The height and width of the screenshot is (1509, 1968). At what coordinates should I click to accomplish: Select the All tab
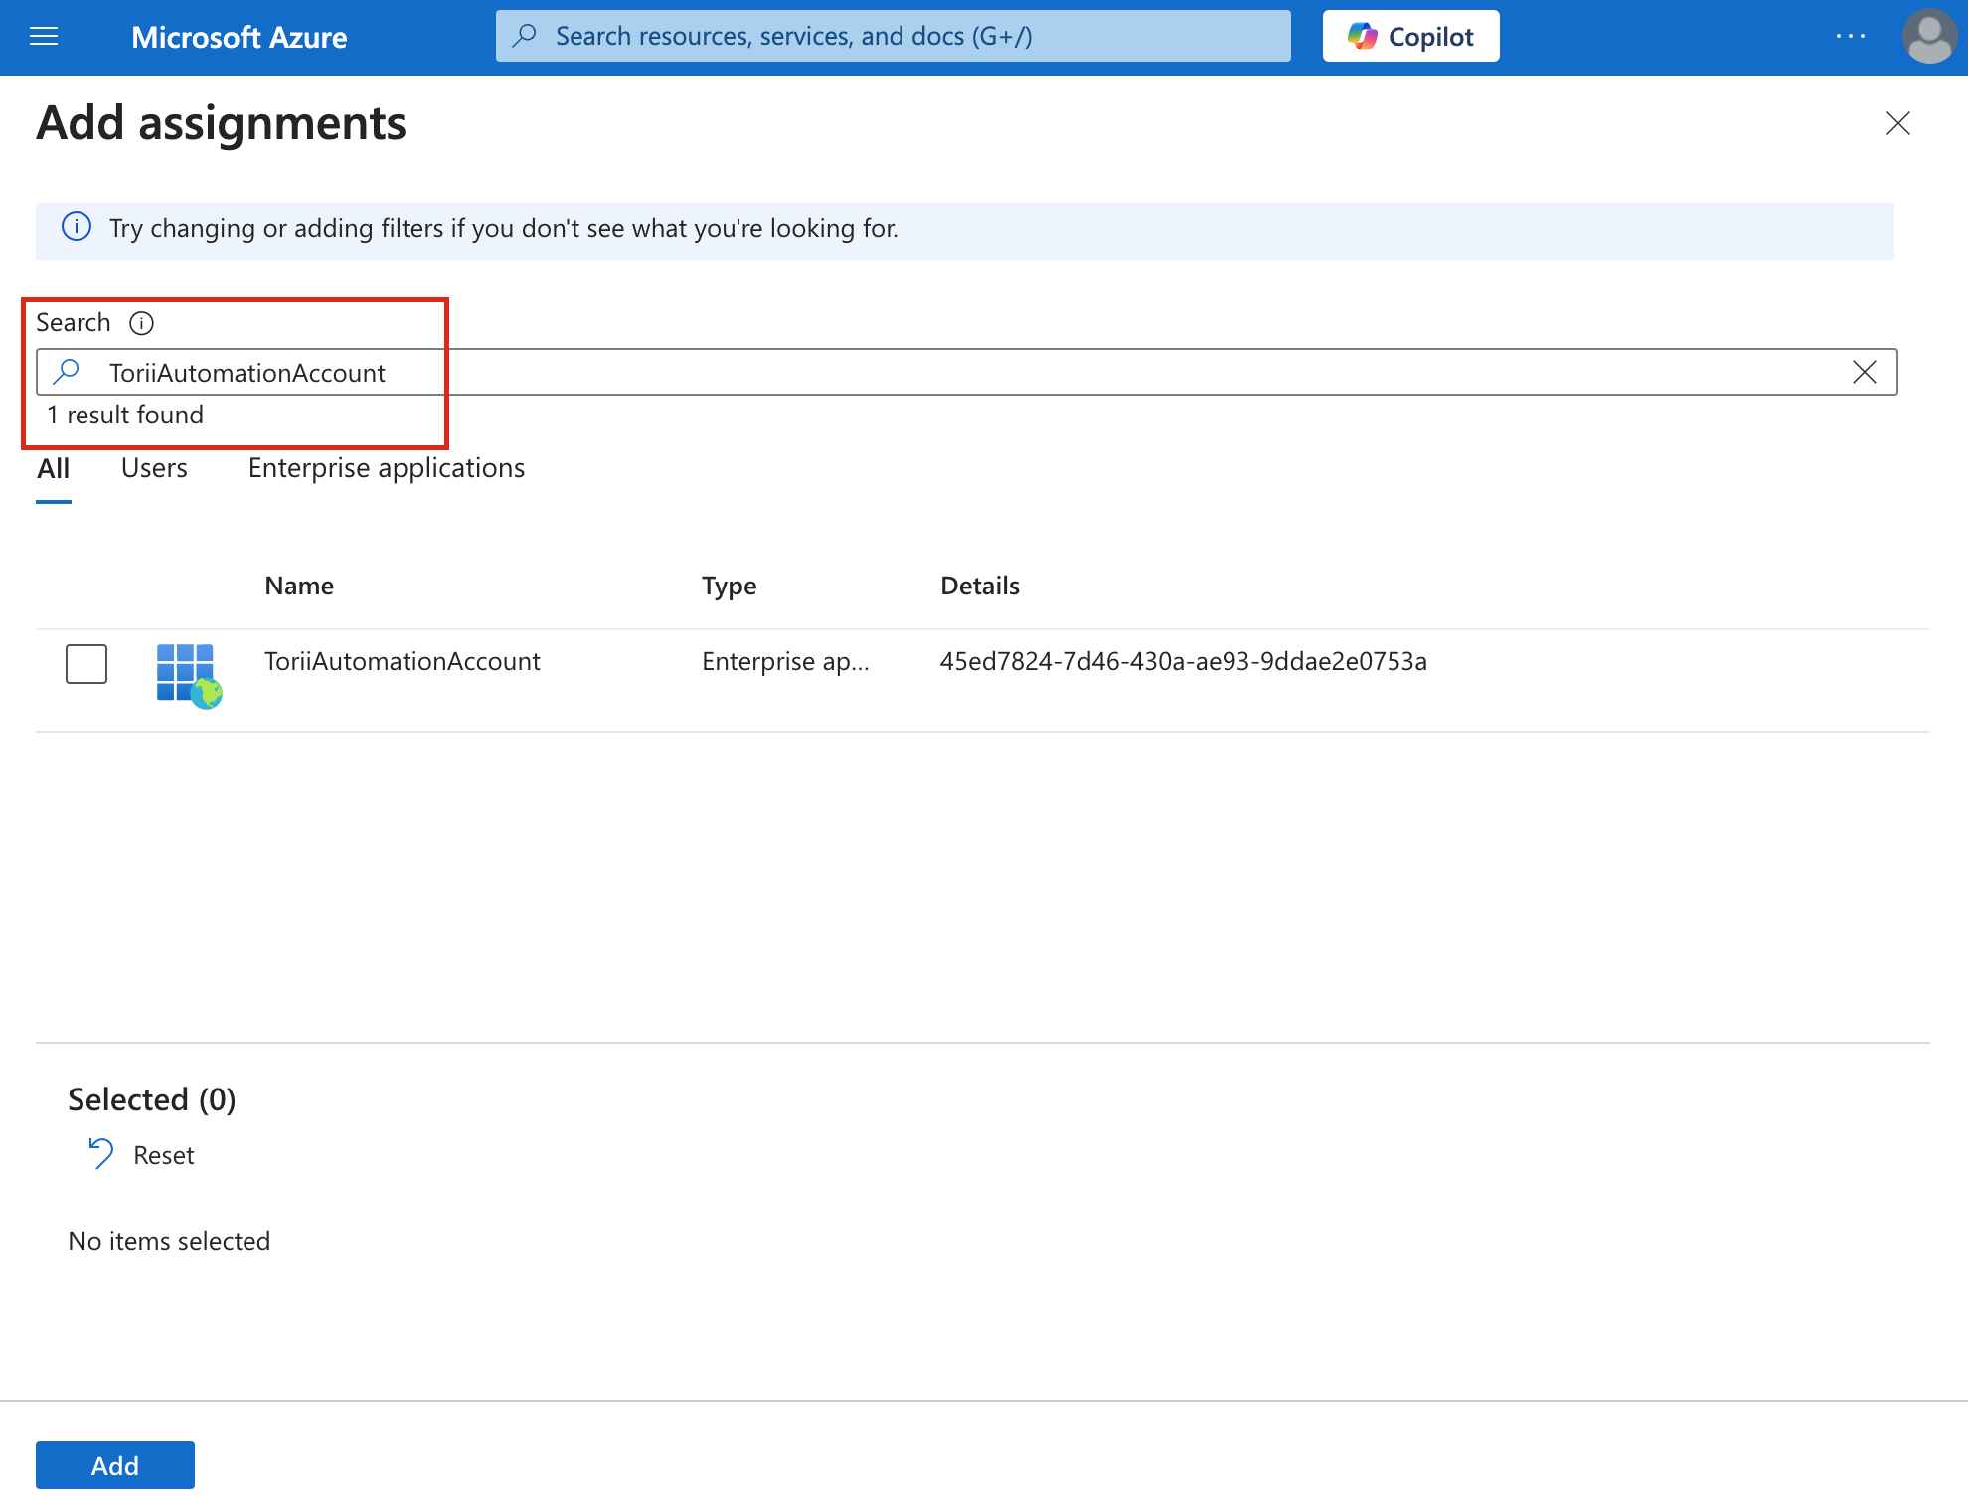(x=54, y=469)
